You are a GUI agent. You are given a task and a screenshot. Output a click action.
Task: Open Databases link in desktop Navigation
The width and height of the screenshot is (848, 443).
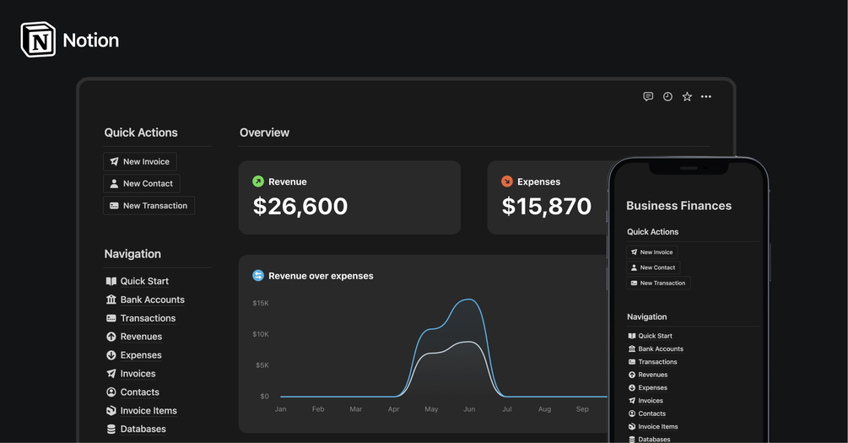point(143,429)
